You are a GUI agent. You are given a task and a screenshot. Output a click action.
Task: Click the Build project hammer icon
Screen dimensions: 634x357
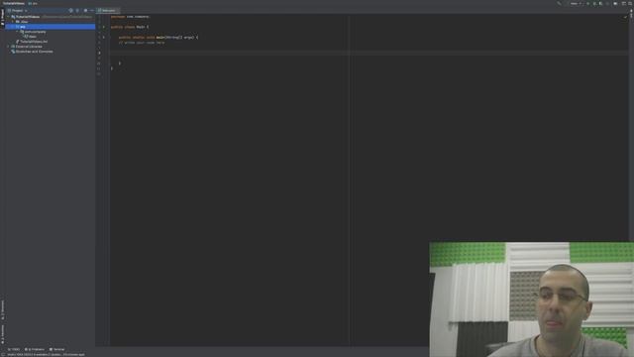559,4
